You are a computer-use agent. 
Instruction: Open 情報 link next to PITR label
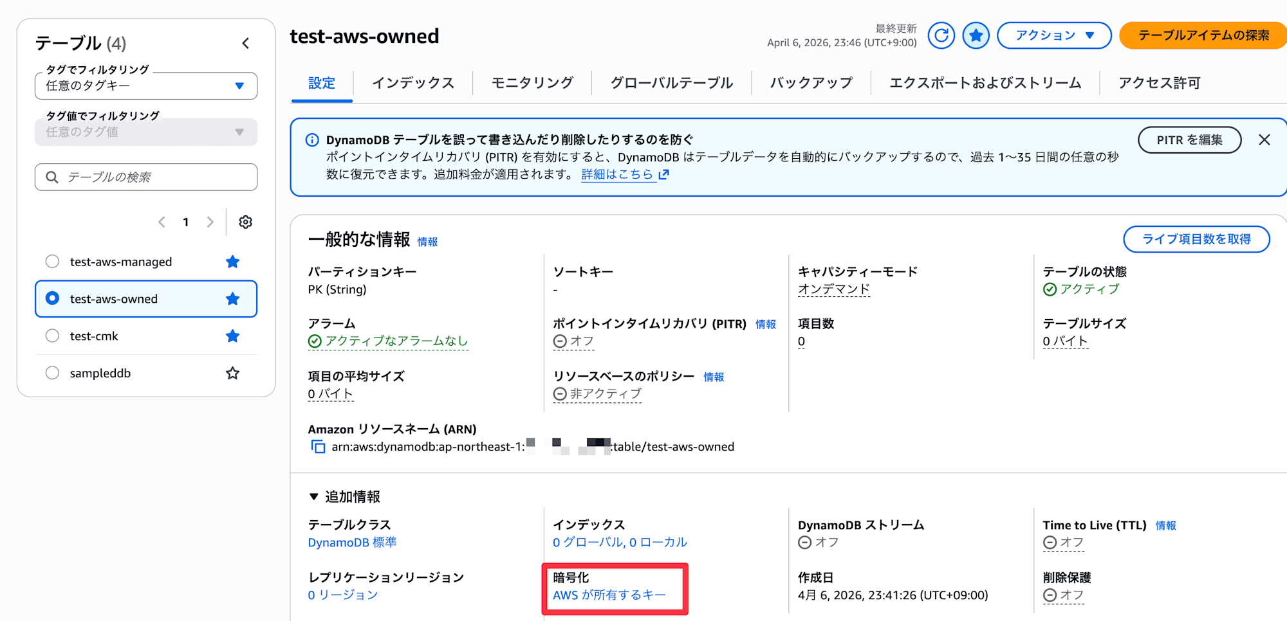(x=766, y=324)
